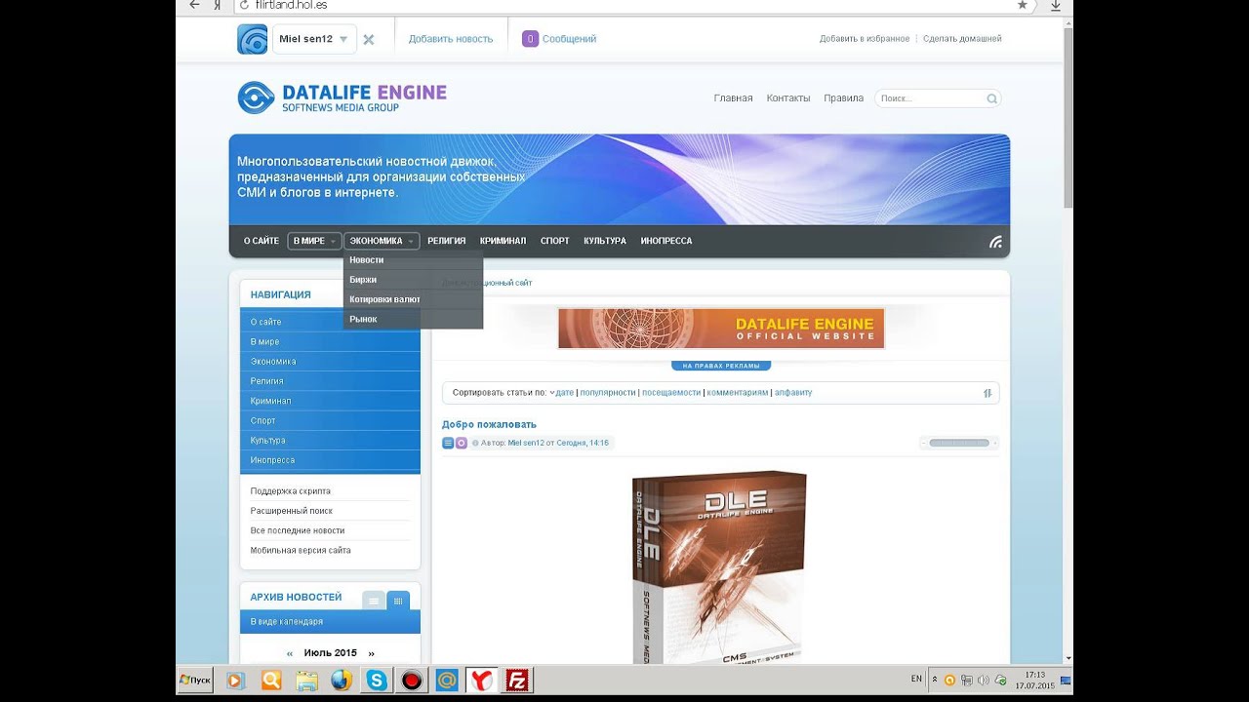Viewport: 1249px width, 702px height.
Task: Sort articles by популярности
Action: (x=608, y=393)
